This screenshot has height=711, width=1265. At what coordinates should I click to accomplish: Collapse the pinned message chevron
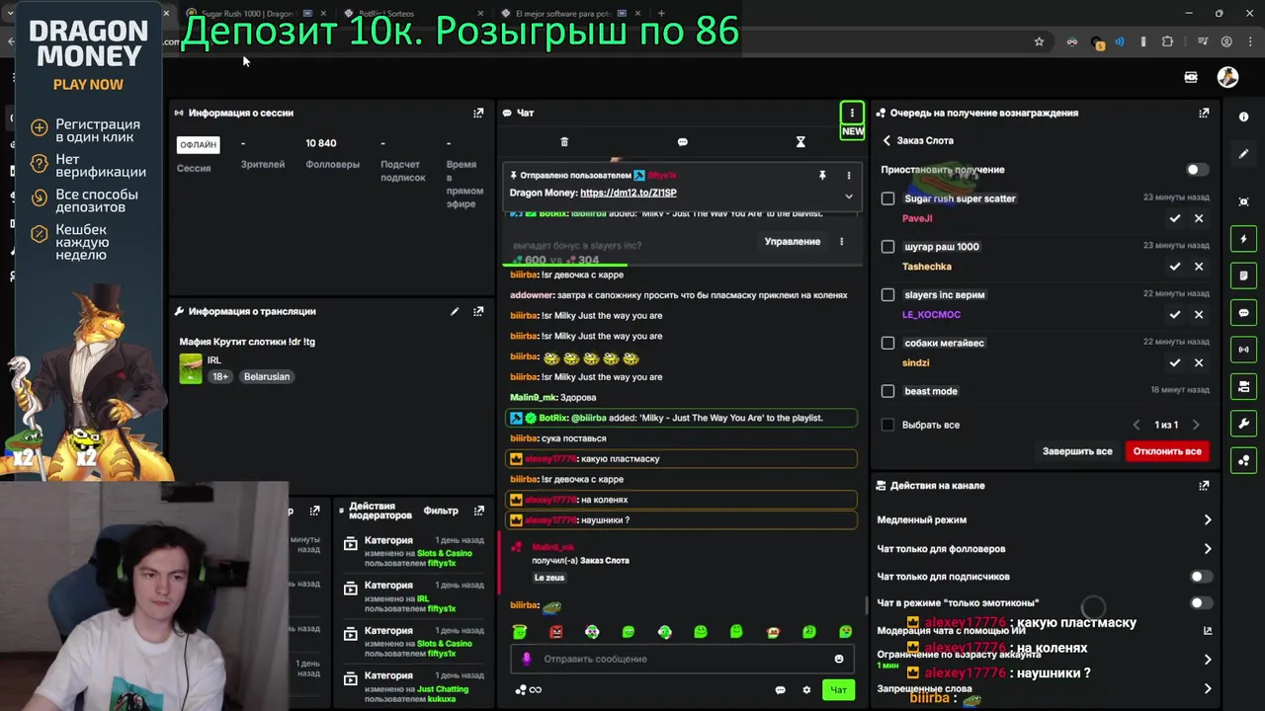click(x=848, y=196)
